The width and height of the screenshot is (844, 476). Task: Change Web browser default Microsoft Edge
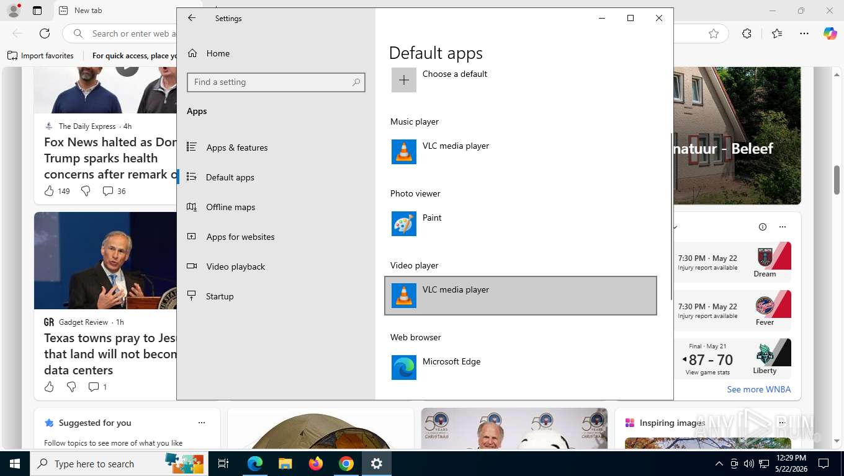click(x=521, y=368)
